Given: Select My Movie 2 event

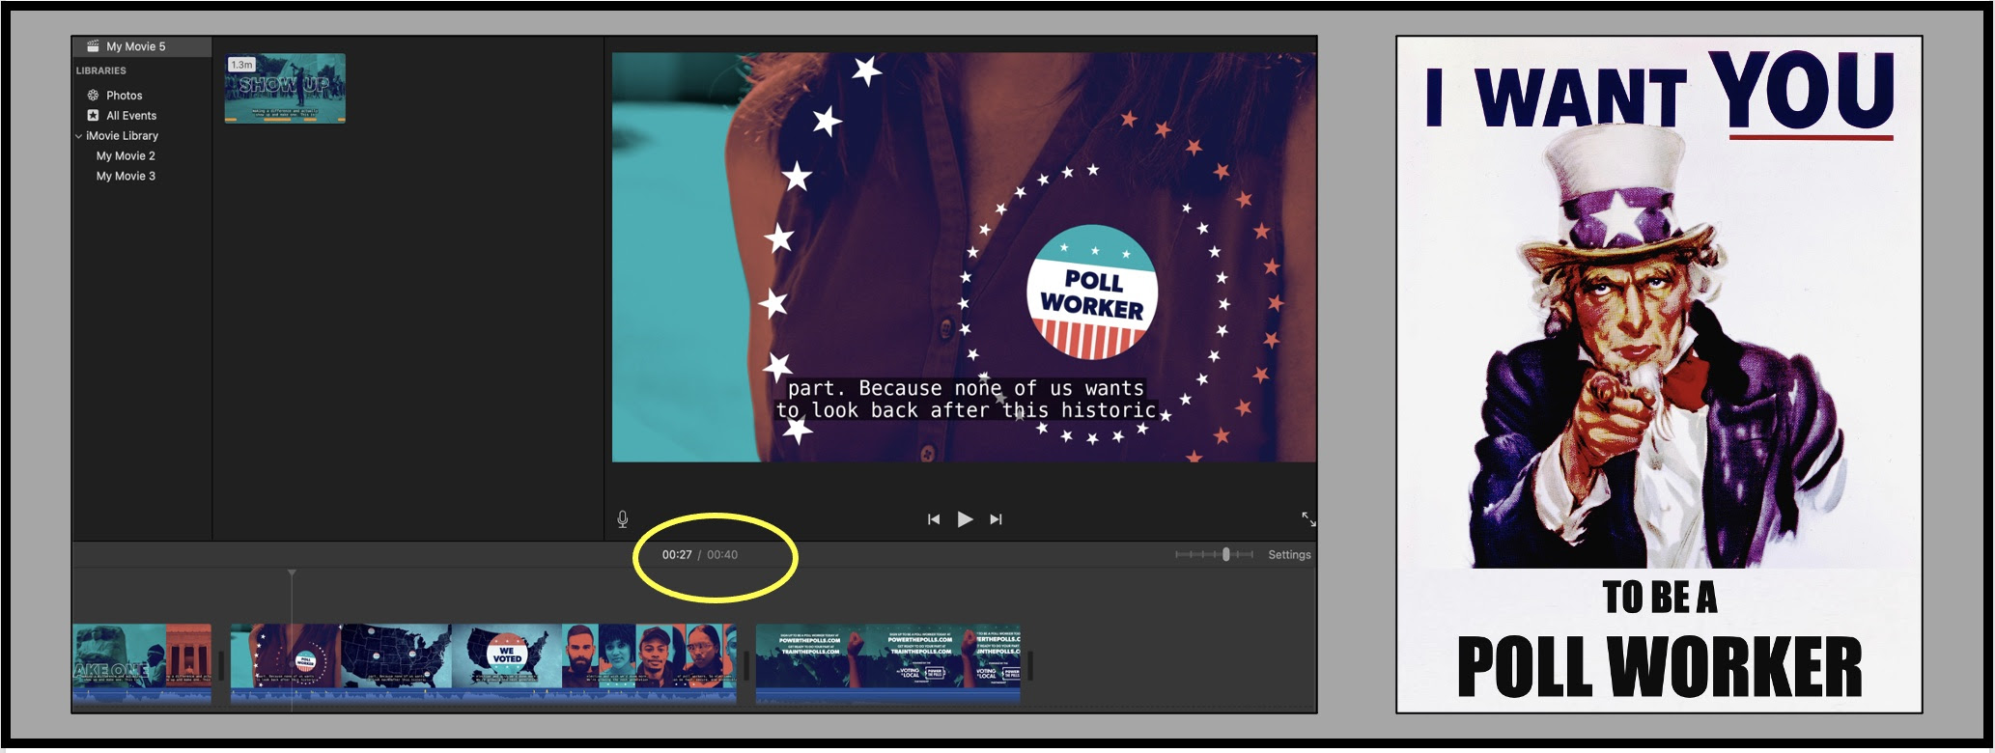Looking at the screenshot, I should tap(126, 156).
